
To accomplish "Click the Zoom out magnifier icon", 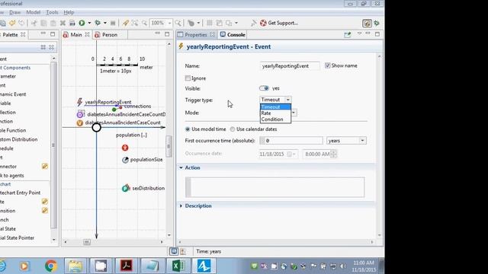I will click(144, 23).
